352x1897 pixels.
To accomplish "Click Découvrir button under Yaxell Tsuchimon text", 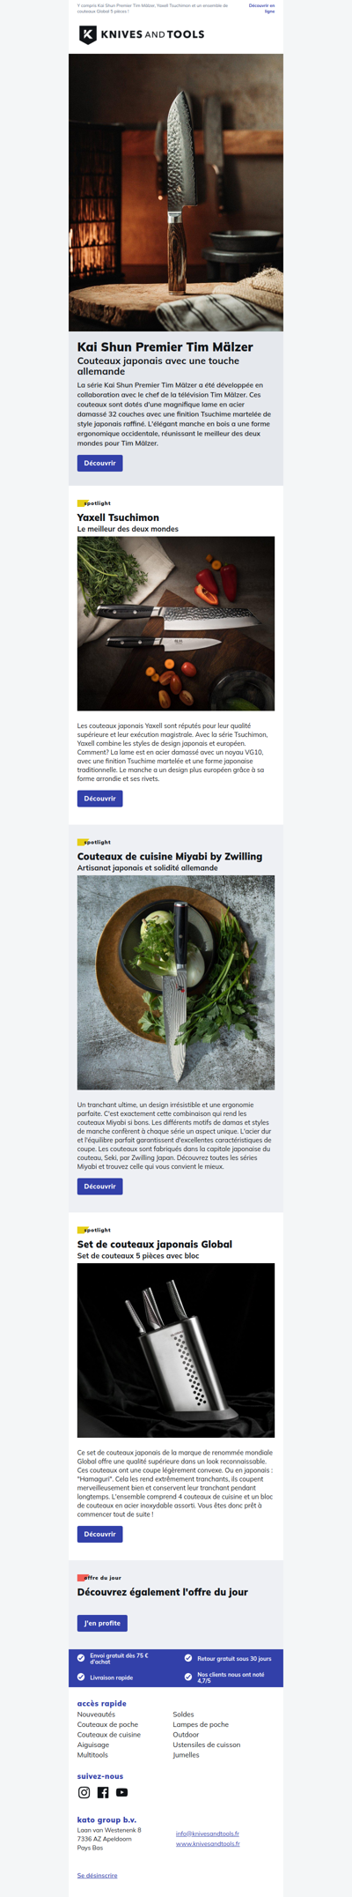I will [99, 799].
